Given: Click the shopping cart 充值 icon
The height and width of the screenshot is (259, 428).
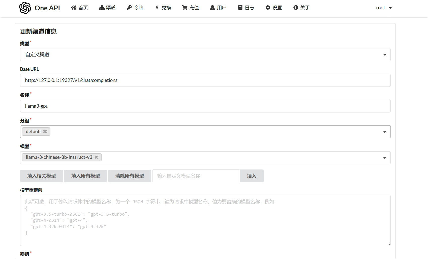Looking at the screenshot, I should 185,8.
